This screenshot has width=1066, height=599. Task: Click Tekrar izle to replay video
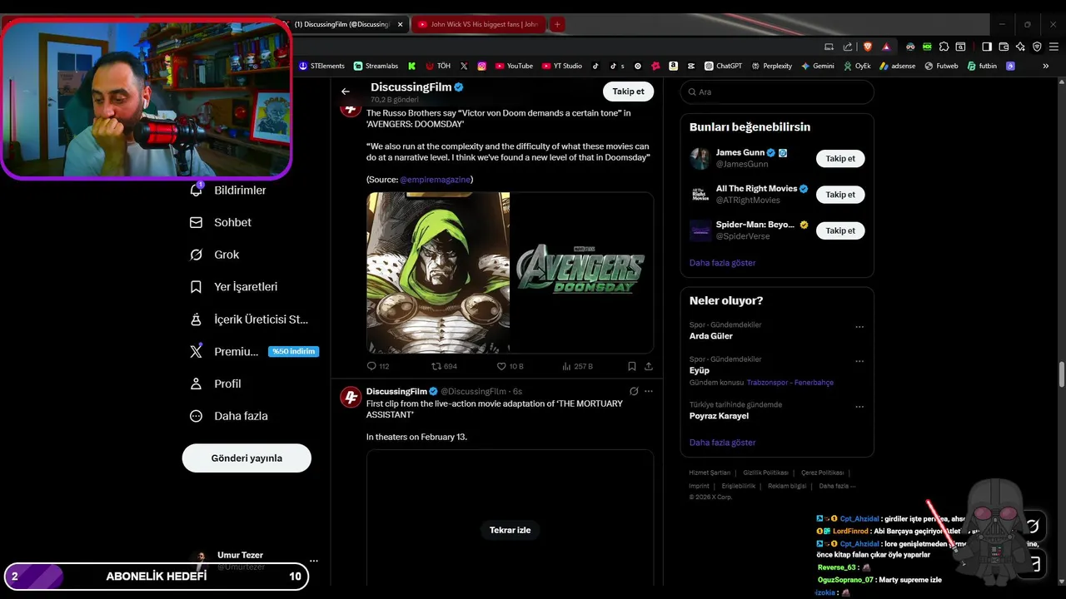[510, 530]
